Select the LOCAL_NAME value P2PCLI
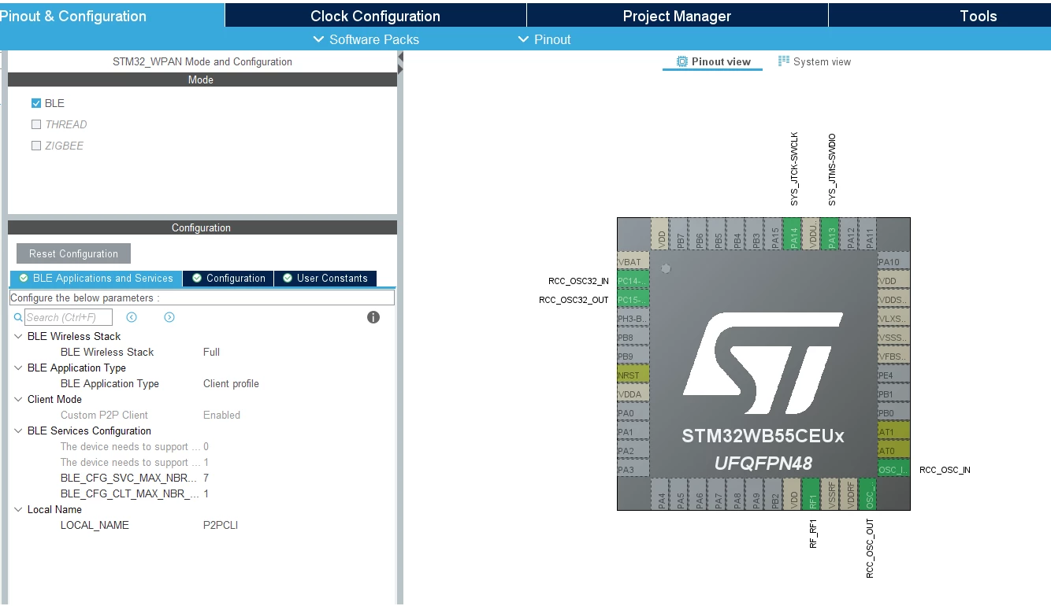 click(221, 525)
